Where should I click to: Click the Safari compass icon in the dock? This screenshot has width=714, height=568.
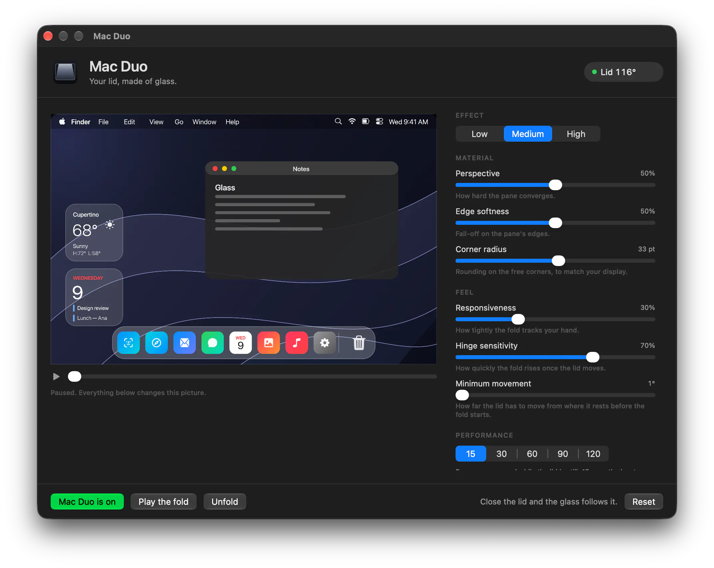pos(157,343)
